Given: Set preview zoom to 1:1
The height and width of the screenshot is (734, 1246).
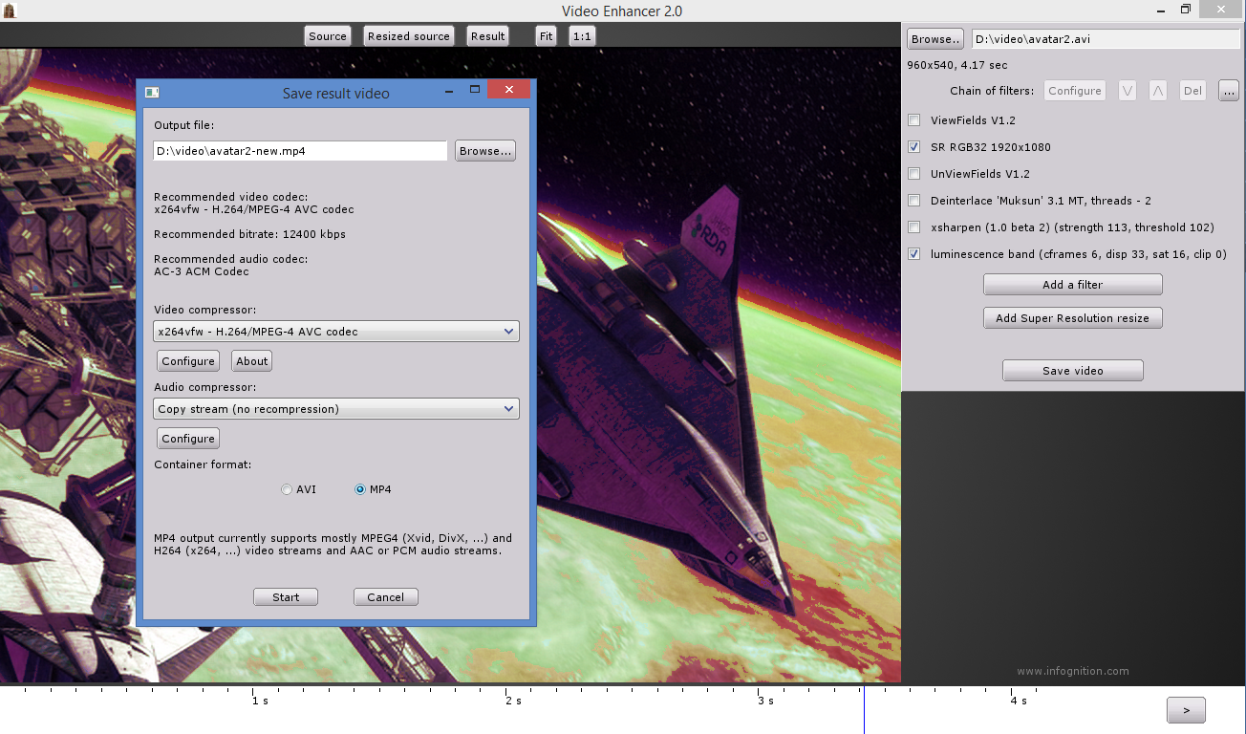Looking at the screenshot, I should click(582, 36).
